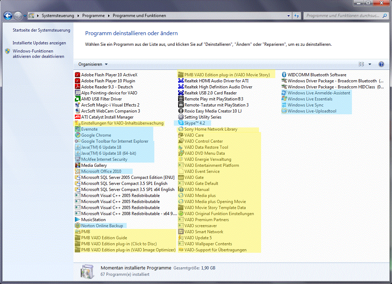The height and width of the screenshot is (284, 392).
Task: Select Google Toolbar for Internet Explorer
Action: [x=112, y=141]
